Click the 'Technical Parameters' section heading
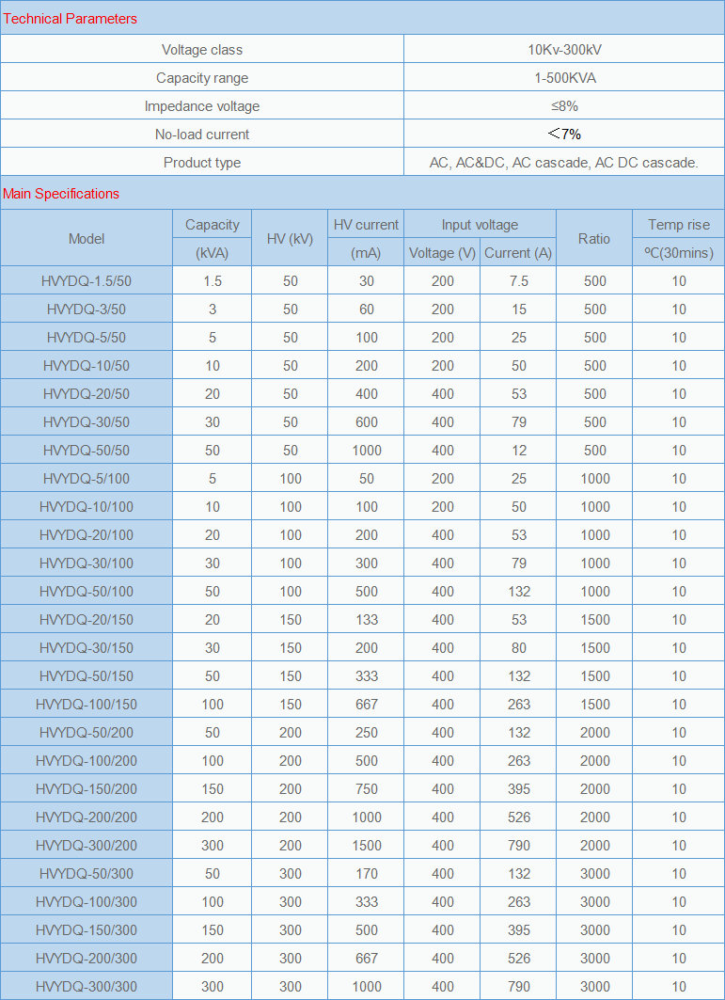The width and height of the screenshot is (725, 1000). tap(70, 19)
